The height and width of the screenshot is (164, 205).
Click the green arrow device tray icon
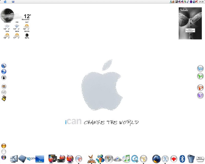click(x=185, y=2)
